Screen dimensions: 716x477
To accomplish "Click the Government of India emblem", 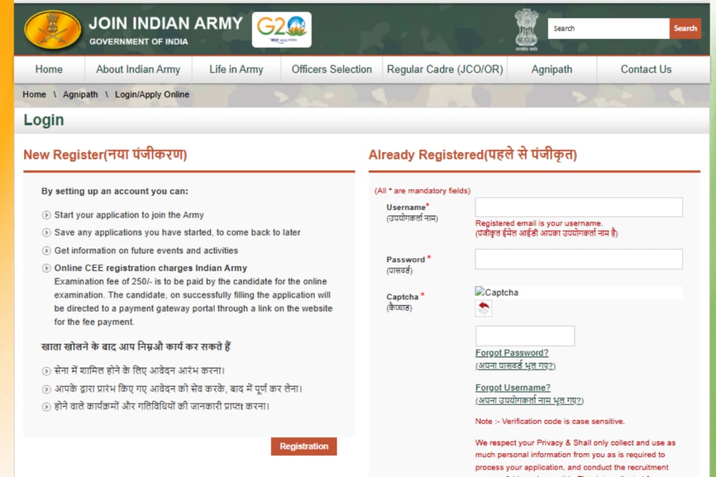I will pos(526,29).
